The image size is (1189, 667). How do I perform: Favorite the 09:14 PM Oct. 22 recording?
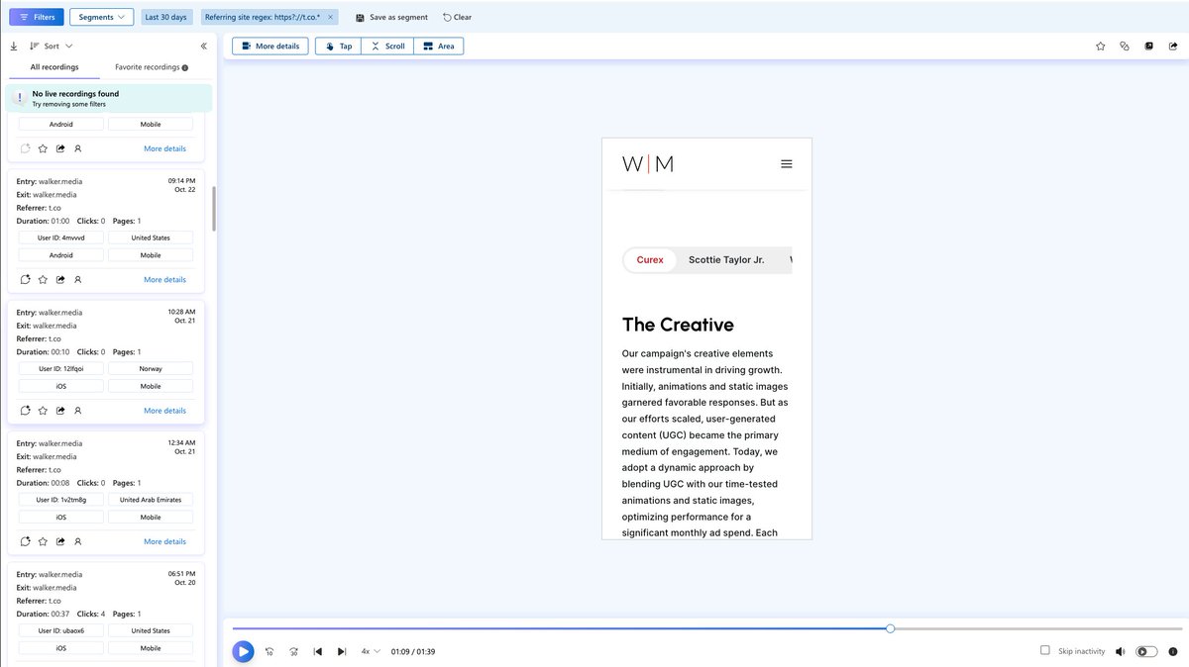[x=43, y=279]
